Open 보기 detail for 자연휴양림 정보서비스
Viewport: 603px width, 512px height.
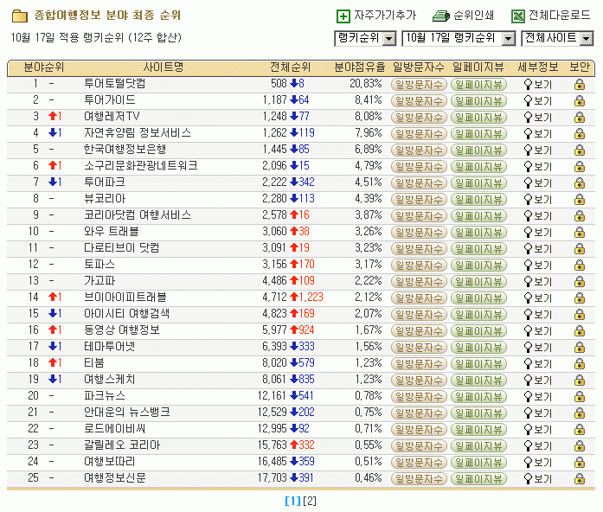click(x=538, y=134)
